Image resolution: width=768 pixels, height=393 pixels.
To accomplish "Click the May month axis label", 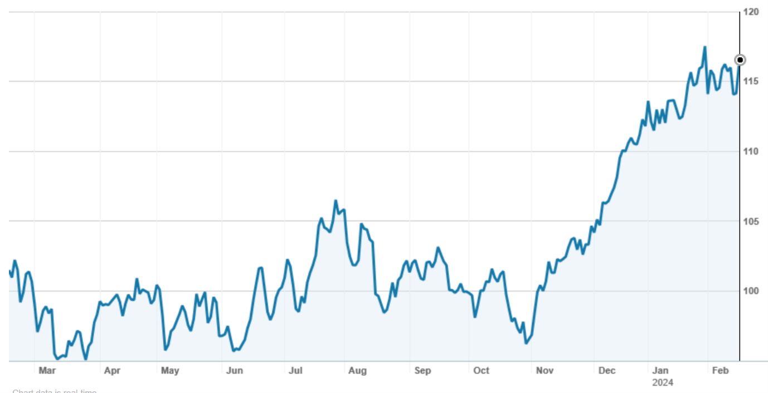I will coord(169,371).
